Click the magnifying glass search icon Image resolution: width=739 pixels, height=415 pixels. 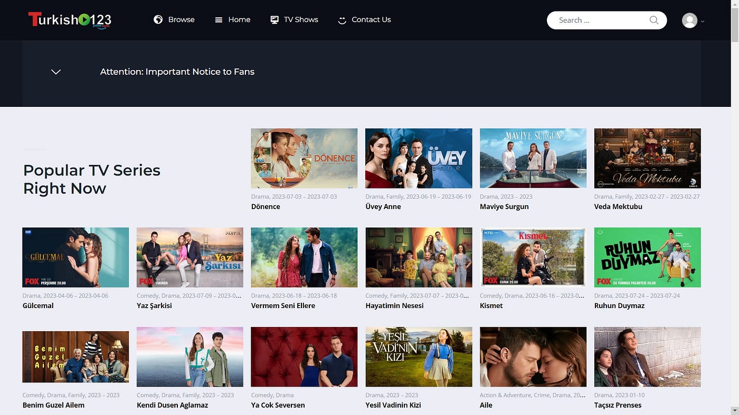pos(654,20)
